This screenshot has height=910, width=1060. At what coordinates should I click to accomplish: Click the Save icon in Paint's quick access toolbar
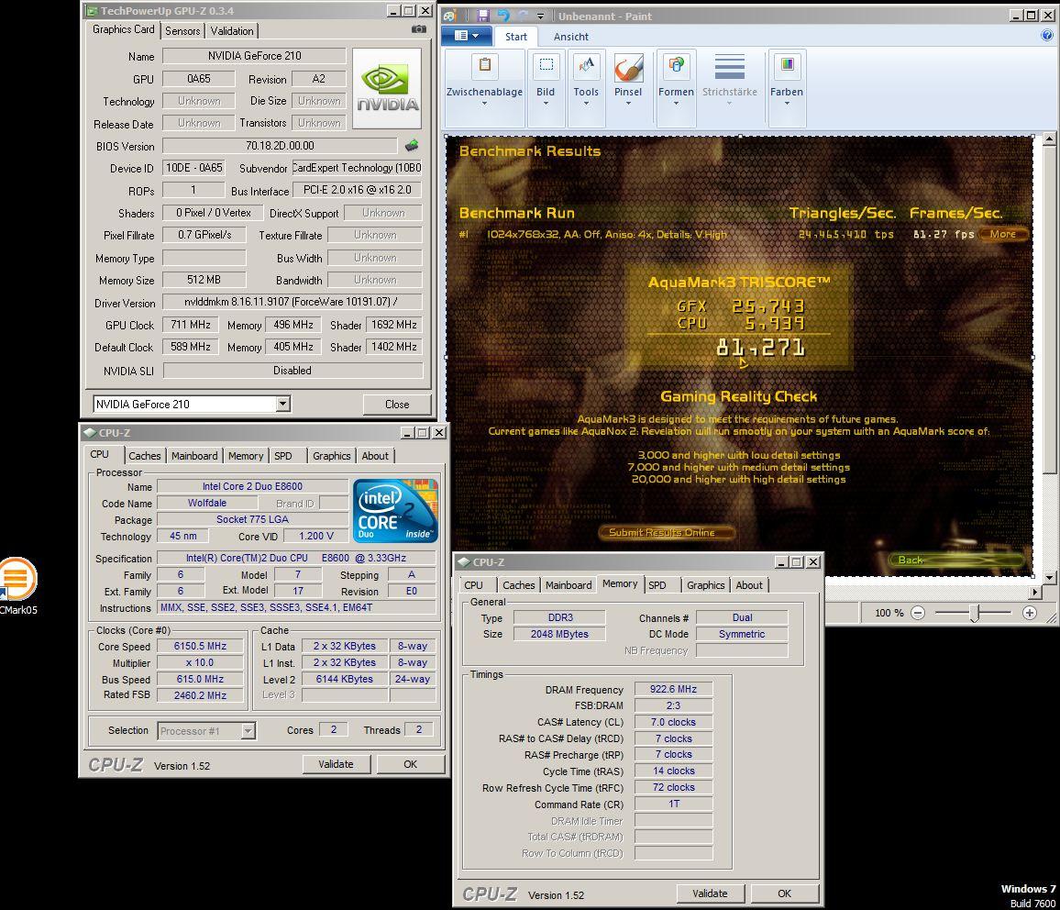482,15
